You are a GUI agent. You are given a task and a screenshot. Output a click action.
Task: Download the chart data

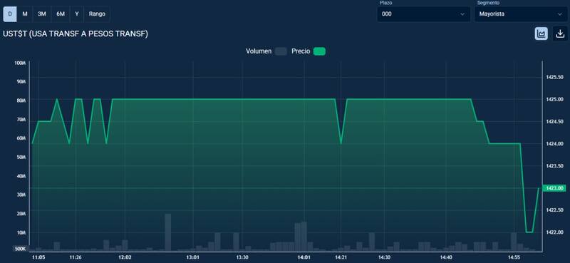pyautogui.click(x=560, y=33)
